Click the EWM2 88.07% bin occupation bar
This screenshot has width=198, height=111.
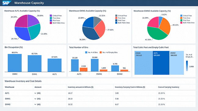coord(15,63)
